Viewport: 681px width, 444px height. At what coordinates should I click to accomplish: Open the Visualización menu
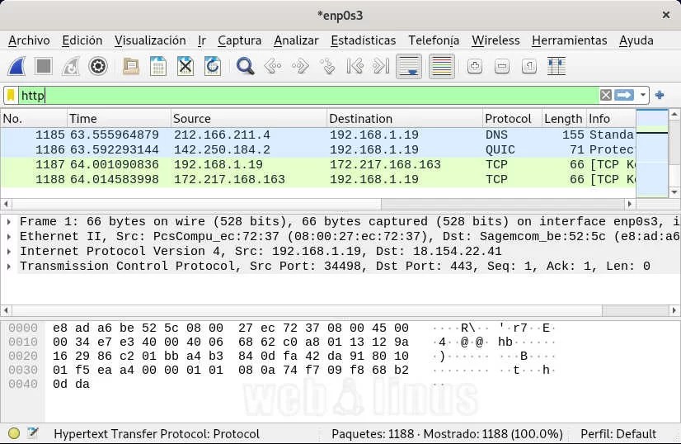click(150, 40)
